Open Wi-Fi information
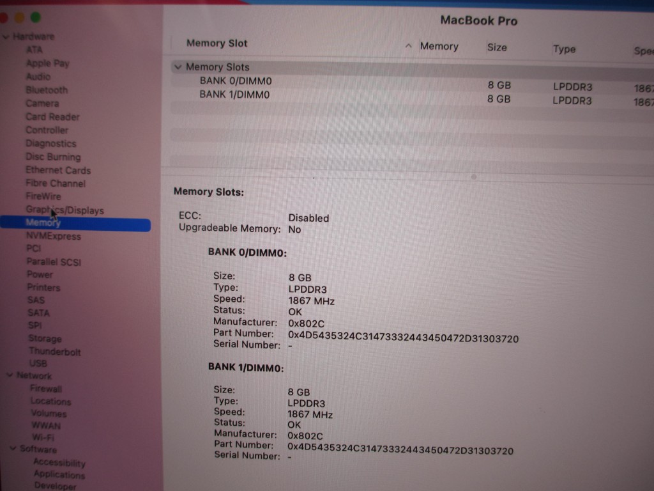654x491 pixels. coord(43,437)
